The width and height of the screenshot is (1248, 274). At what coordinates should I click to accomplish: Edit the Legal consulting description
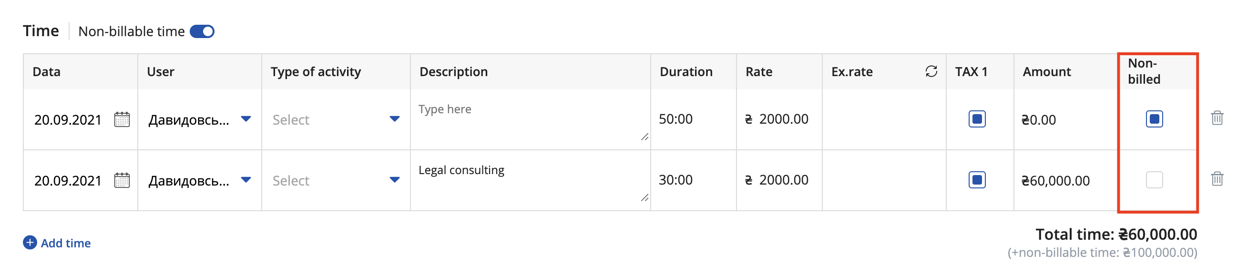(x=530, y=180)
